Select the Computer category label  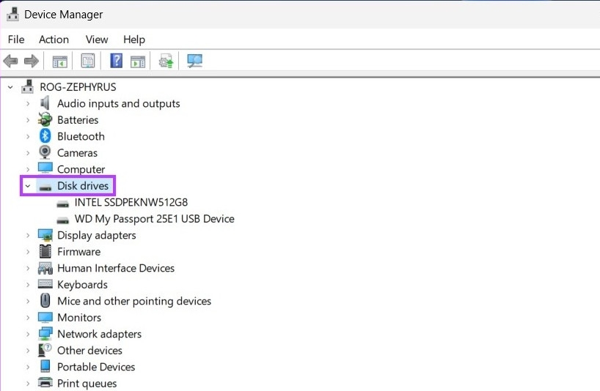click(81, 169)
